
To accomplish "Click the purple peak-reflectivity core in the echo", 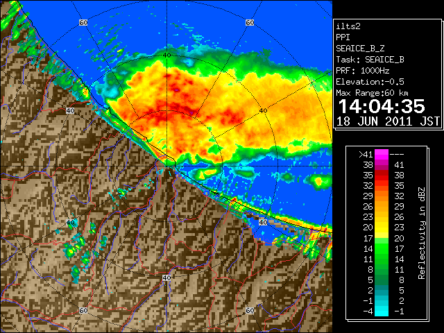I will coord(176,89).
